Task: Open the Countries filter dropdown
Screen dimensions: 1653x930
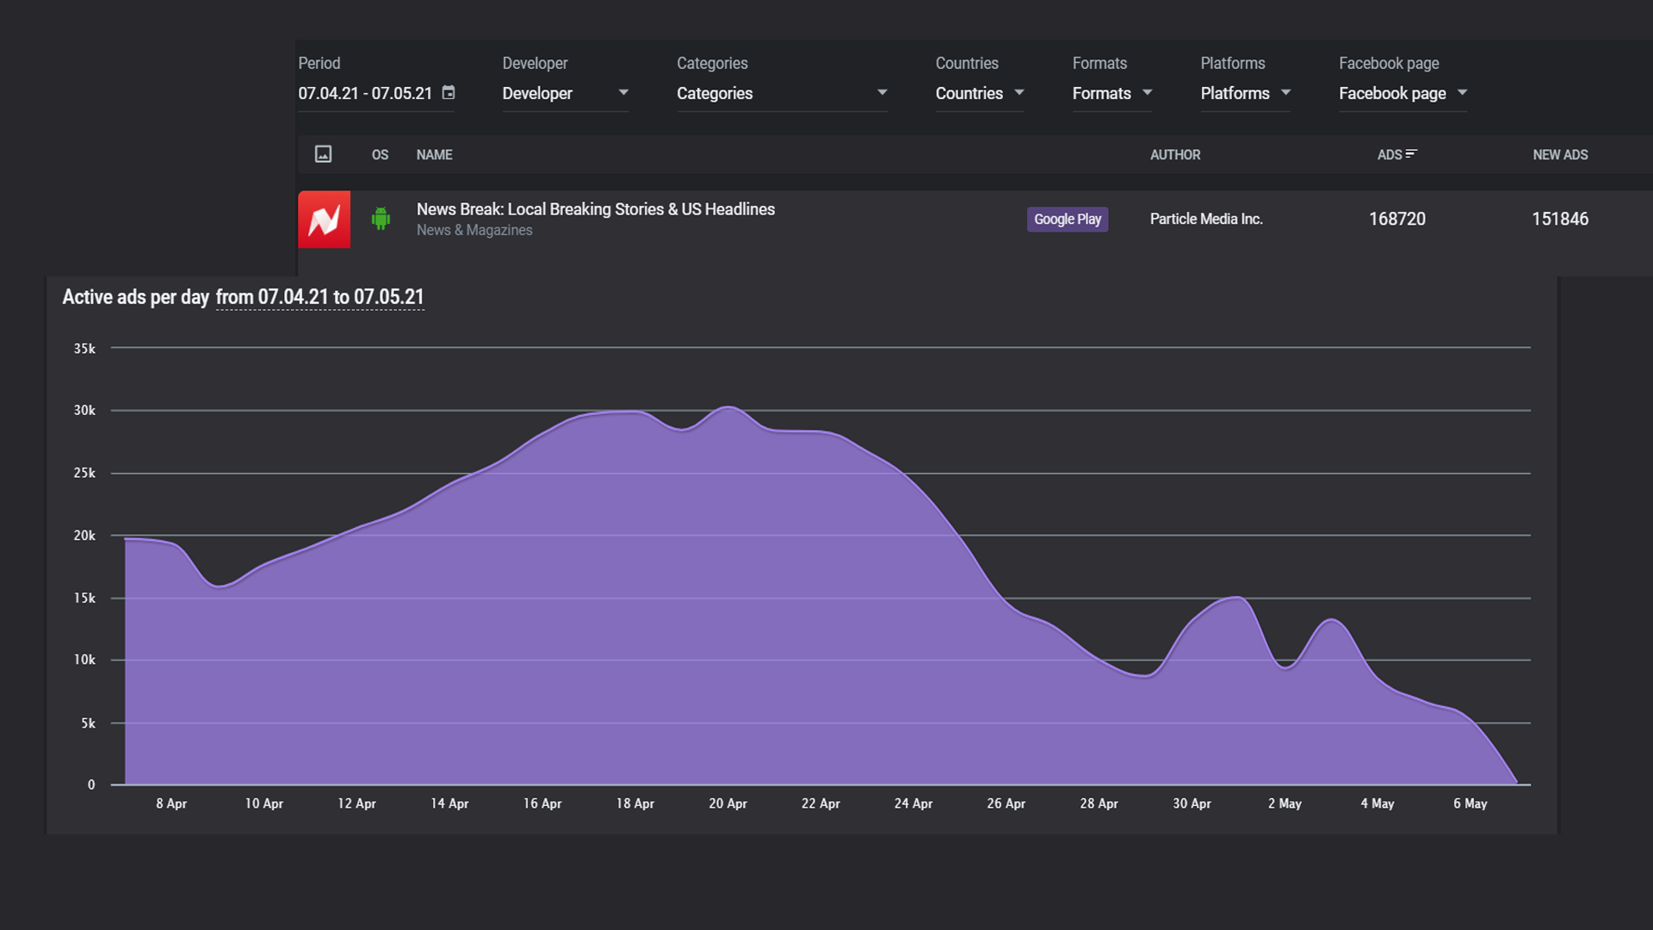Action: tap(979, 93)
